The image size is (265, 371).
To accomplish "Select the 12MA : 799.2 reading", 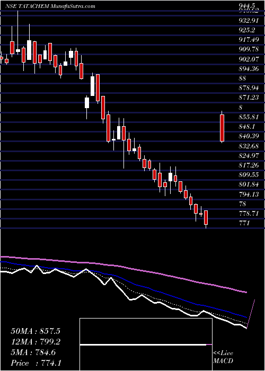I will tap(36, 342).
